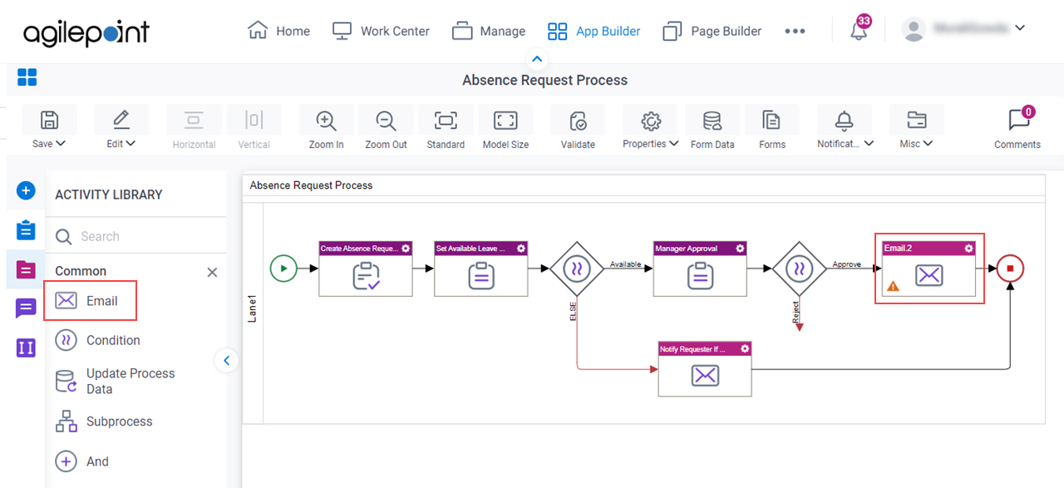Click the activity library Search field

(x=135, y=236)
